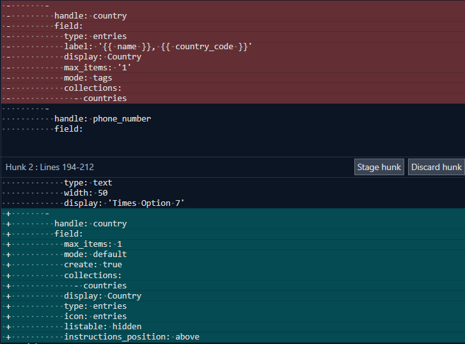Click added line 'listable: hidden'
Screen dimensions: 465x344
pos(233,327)
